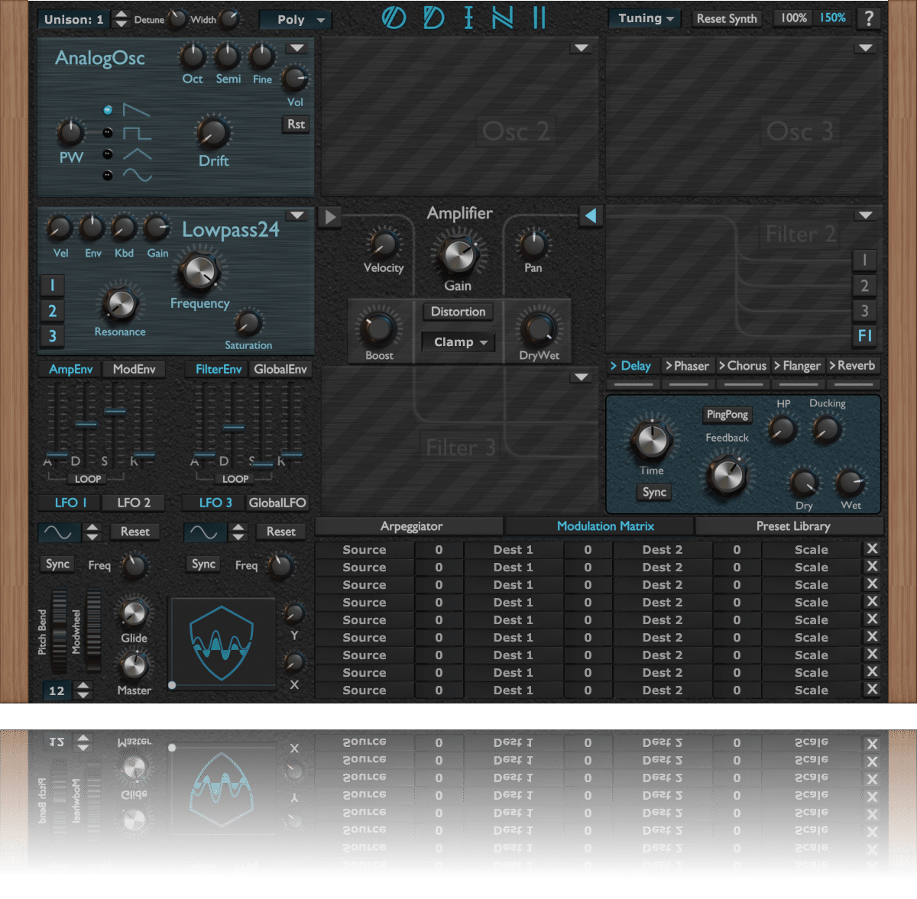Click the filter Saturation knob
The image size is (917, 899).
(x=248, y=323)
